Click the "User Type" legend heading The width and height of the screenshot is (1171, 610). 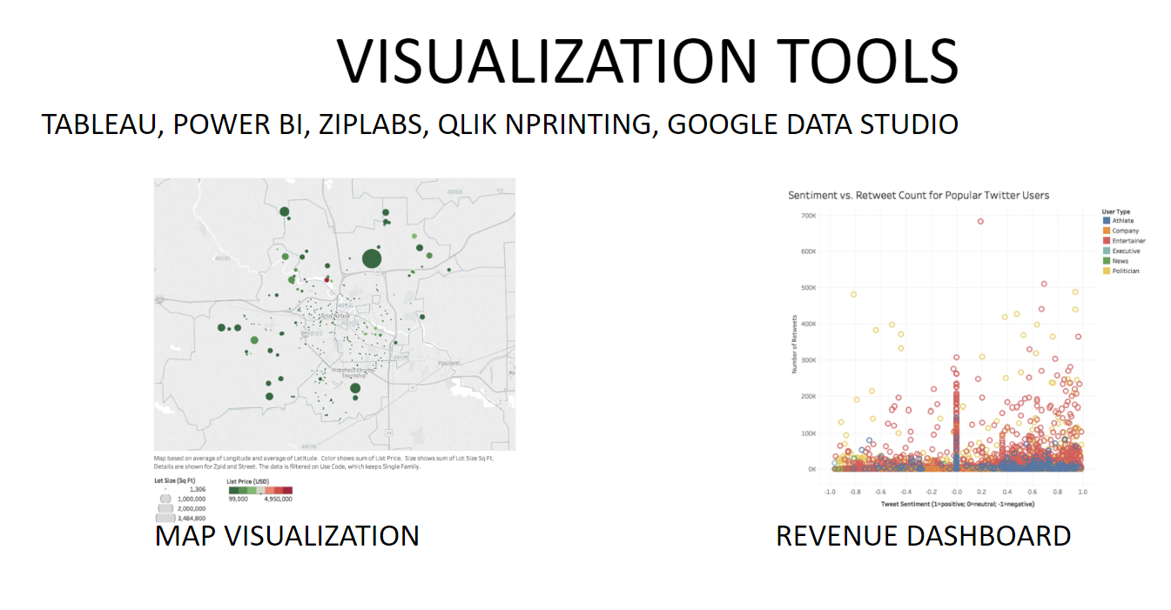coord(1118,211)
